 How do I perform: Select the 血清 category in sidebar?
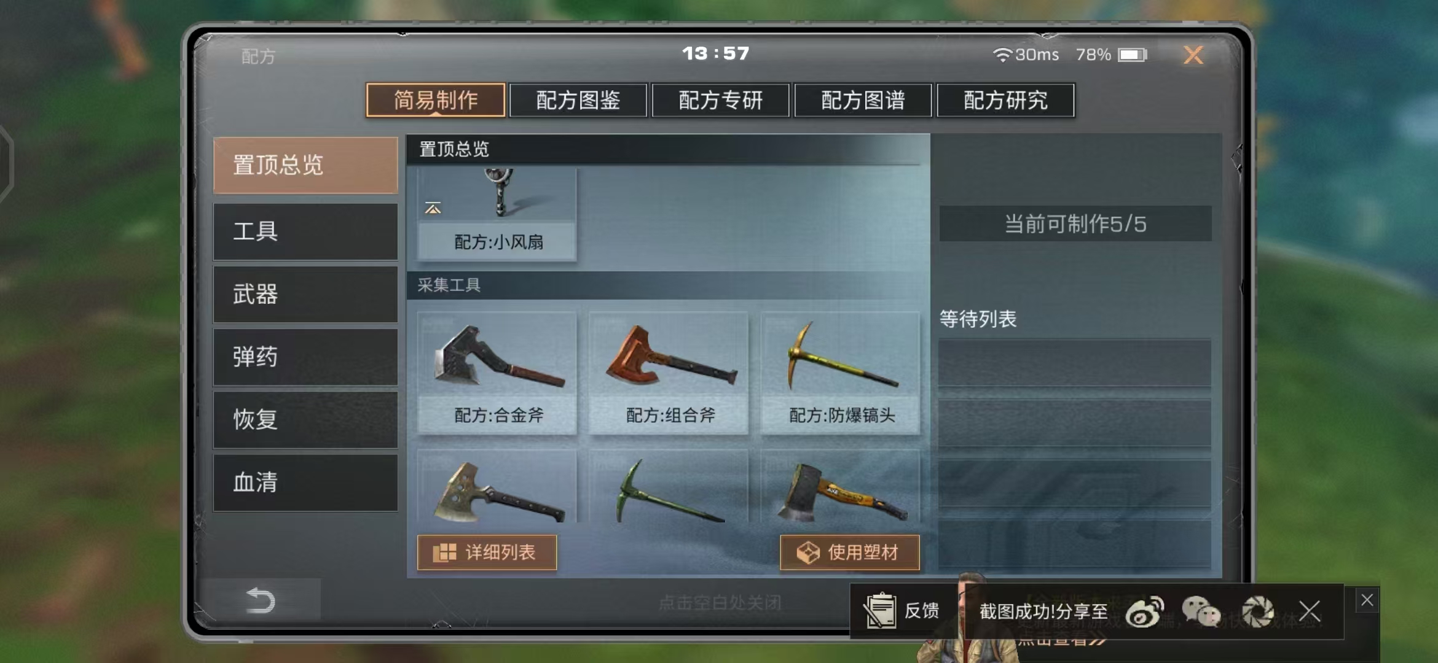(x=305, y=483)
